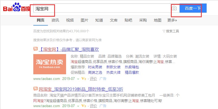Open the 更多» menu
Screen dimensions: 218x109
tap(172, 20)
